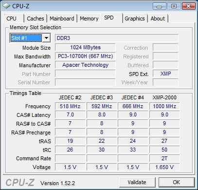Viewport: 198px width, 190px height.
Task: Open the About tab
Action: point(158,19)
